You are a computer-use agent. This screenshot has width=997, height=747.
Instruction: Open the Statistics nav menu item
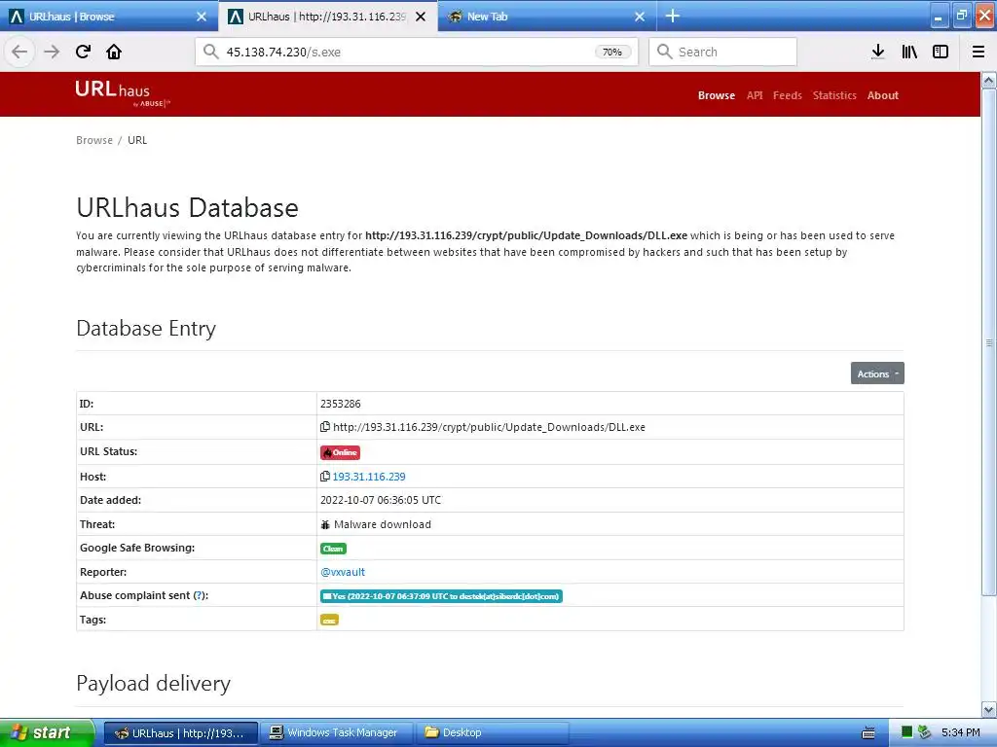[834, 95]
